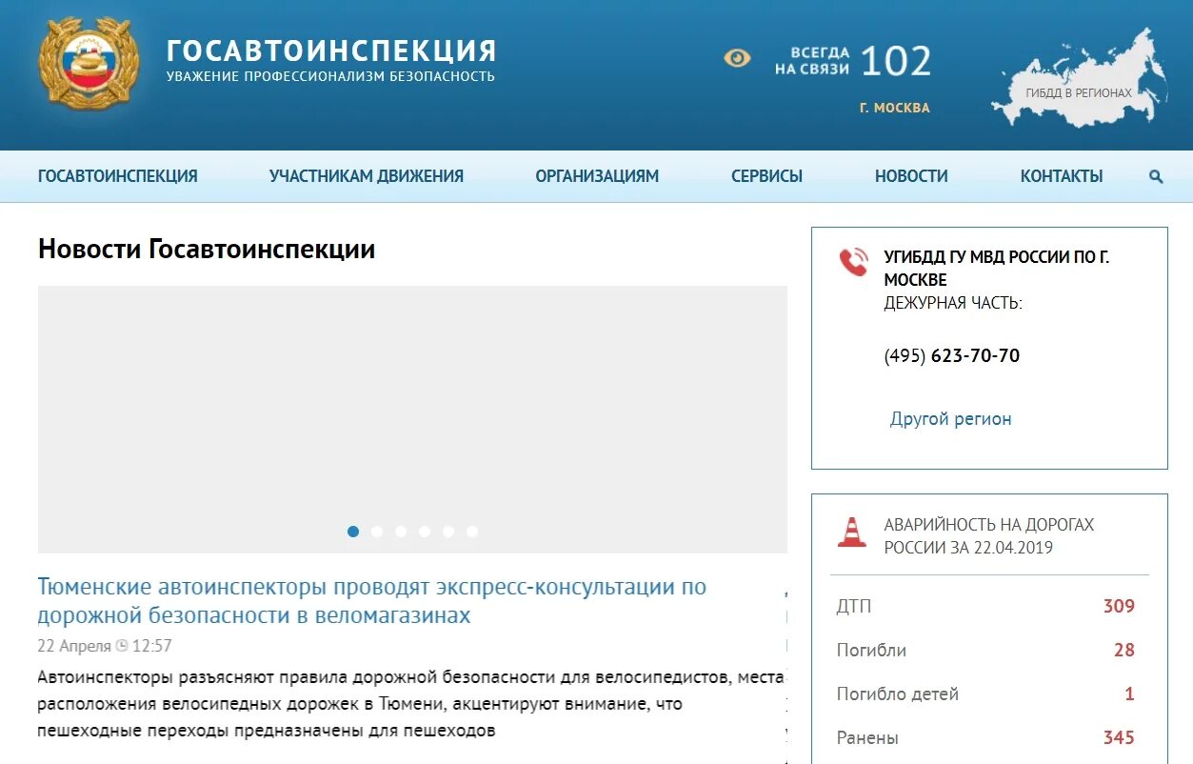Click the ГОСАВТОИНСПЕКЦИЯ site title
This screenshot has height=764, width=1193.
coord(332,50)
